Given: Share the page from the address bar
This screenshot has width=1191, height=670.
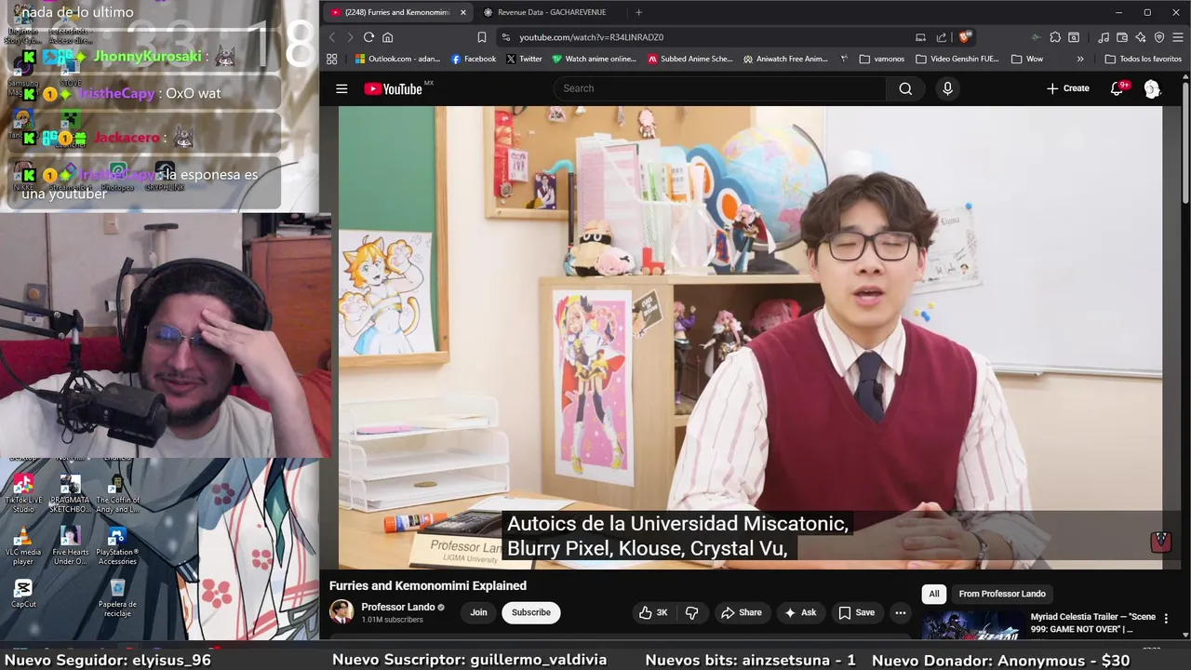Looking at the screenshot, I should (x=942, y=37).
